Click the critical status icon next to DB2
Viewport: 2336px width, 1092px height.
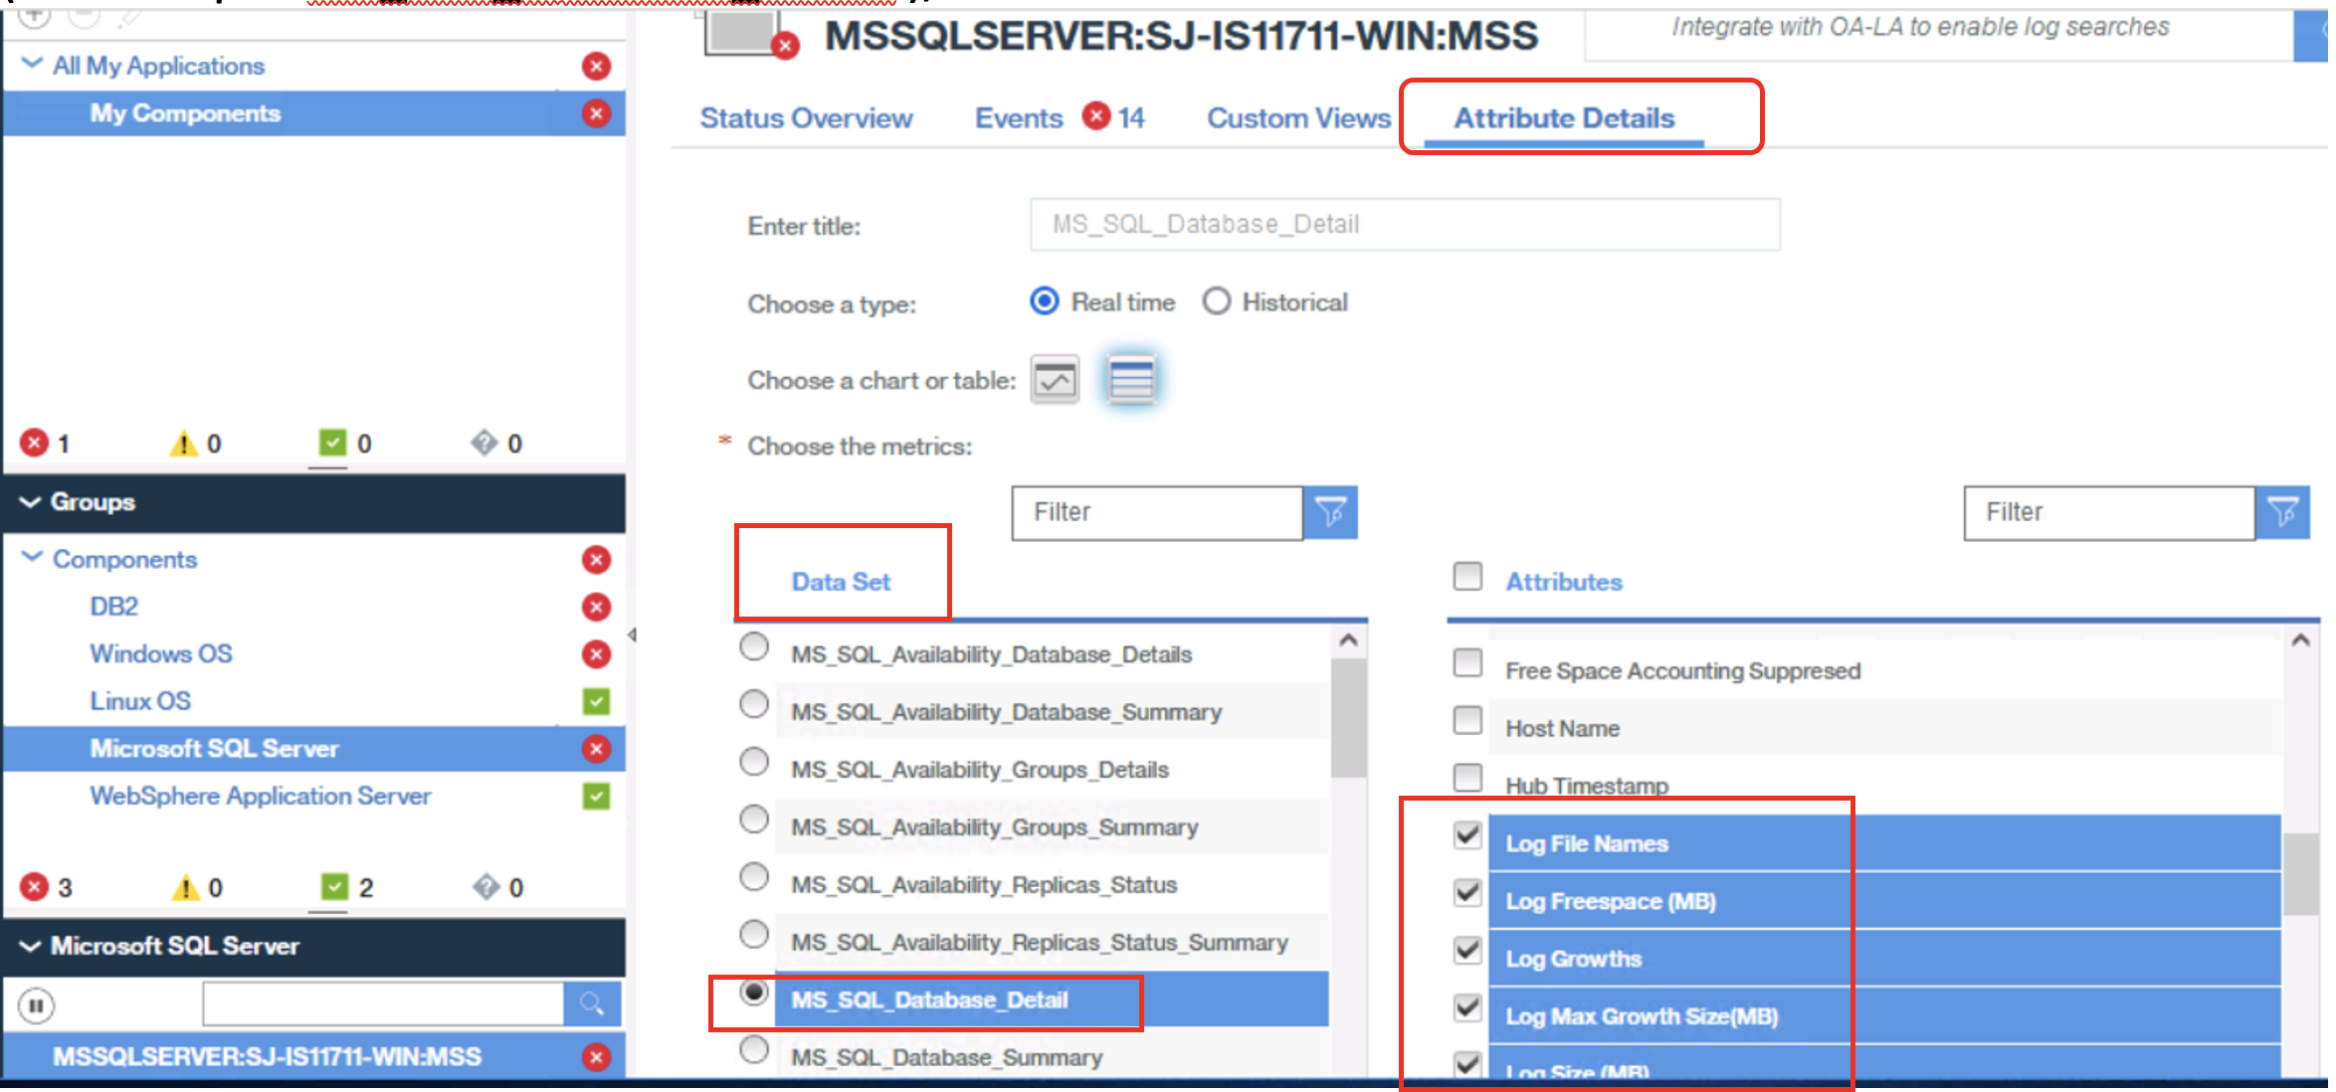point(596,607)
